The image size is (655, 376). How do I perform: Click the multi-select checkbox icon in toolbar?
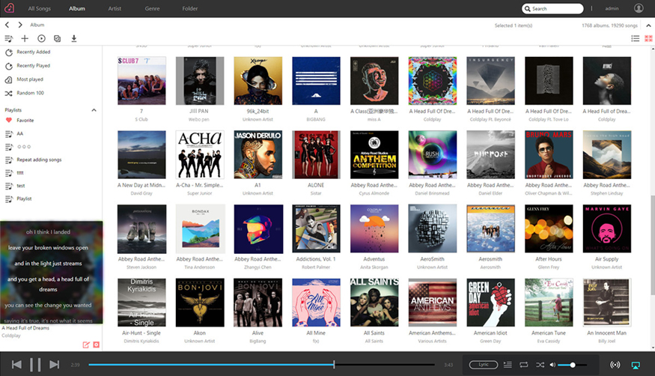[57, 38]
